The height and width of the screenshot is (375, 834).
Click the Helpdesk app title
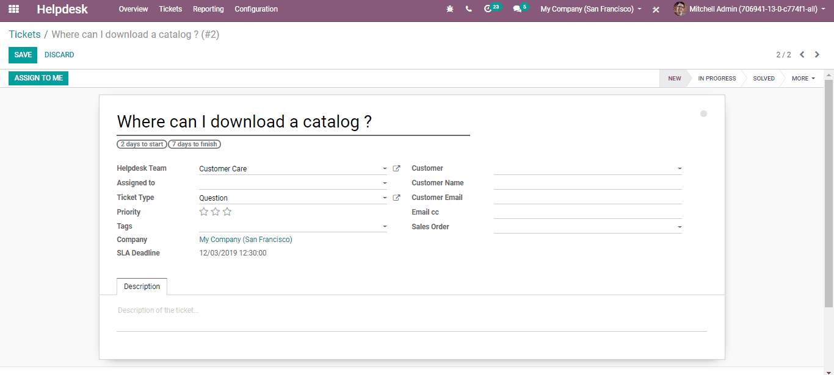(62, 9)
